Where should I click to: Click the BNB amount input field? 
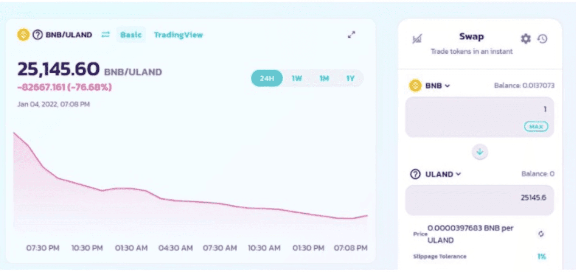coord(473,110)
